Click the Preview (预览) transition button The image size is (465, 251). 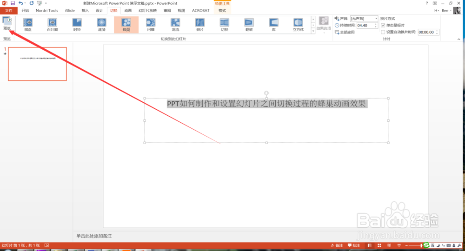7,24
